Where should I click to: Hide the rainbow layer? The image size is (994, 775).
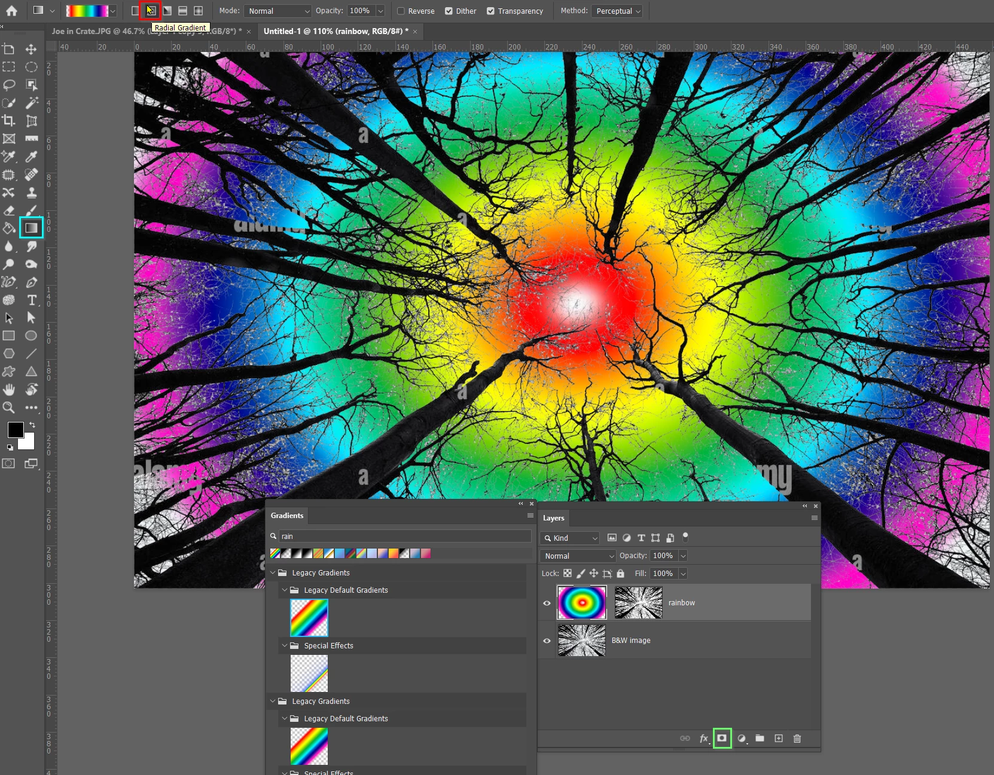(x=547, y=603)
